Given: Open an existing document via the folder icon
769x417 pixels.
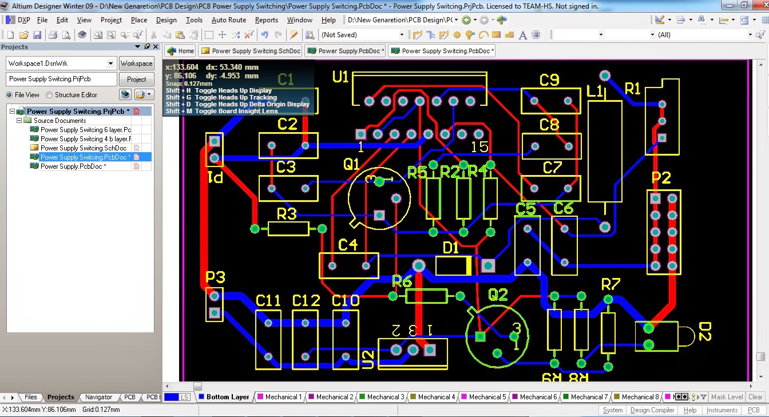Looking at the screenshot, I should [24, 35].
